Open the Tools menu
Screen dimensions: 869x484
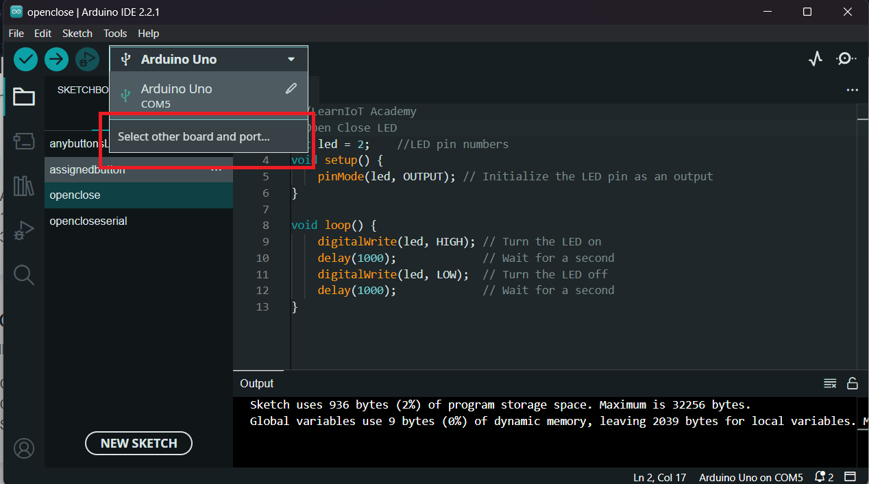115,34
